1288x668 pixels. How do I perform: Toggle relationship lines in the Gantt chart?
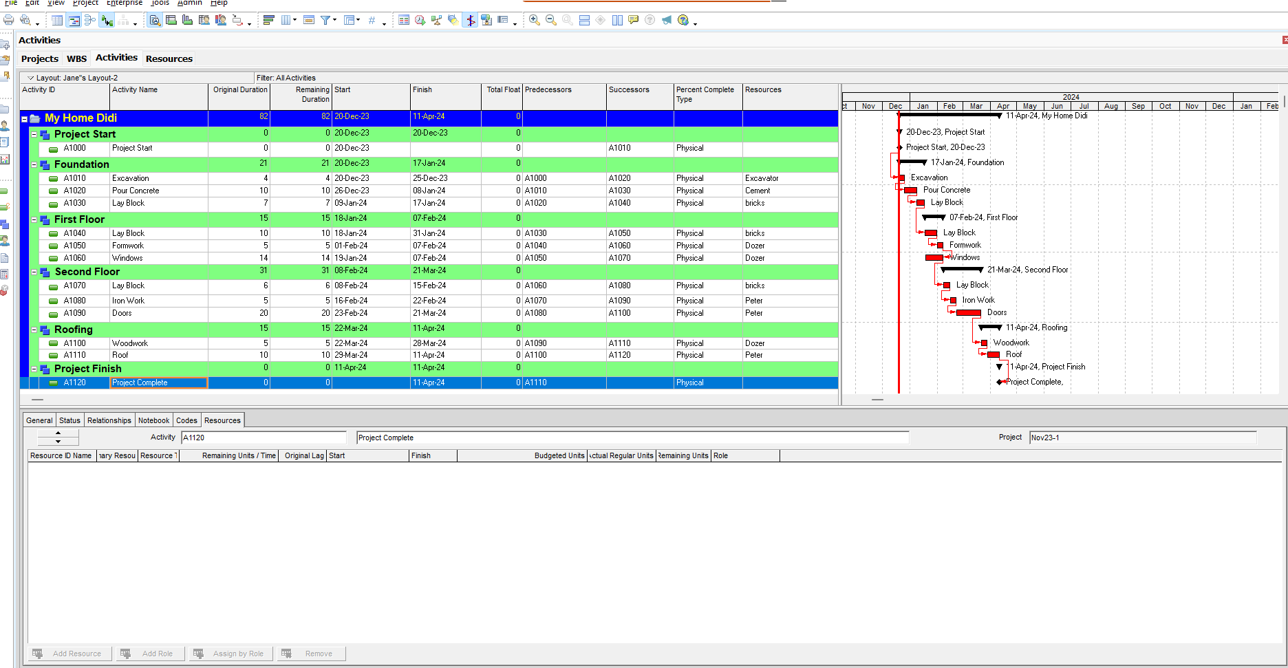[x=107, y=20]
